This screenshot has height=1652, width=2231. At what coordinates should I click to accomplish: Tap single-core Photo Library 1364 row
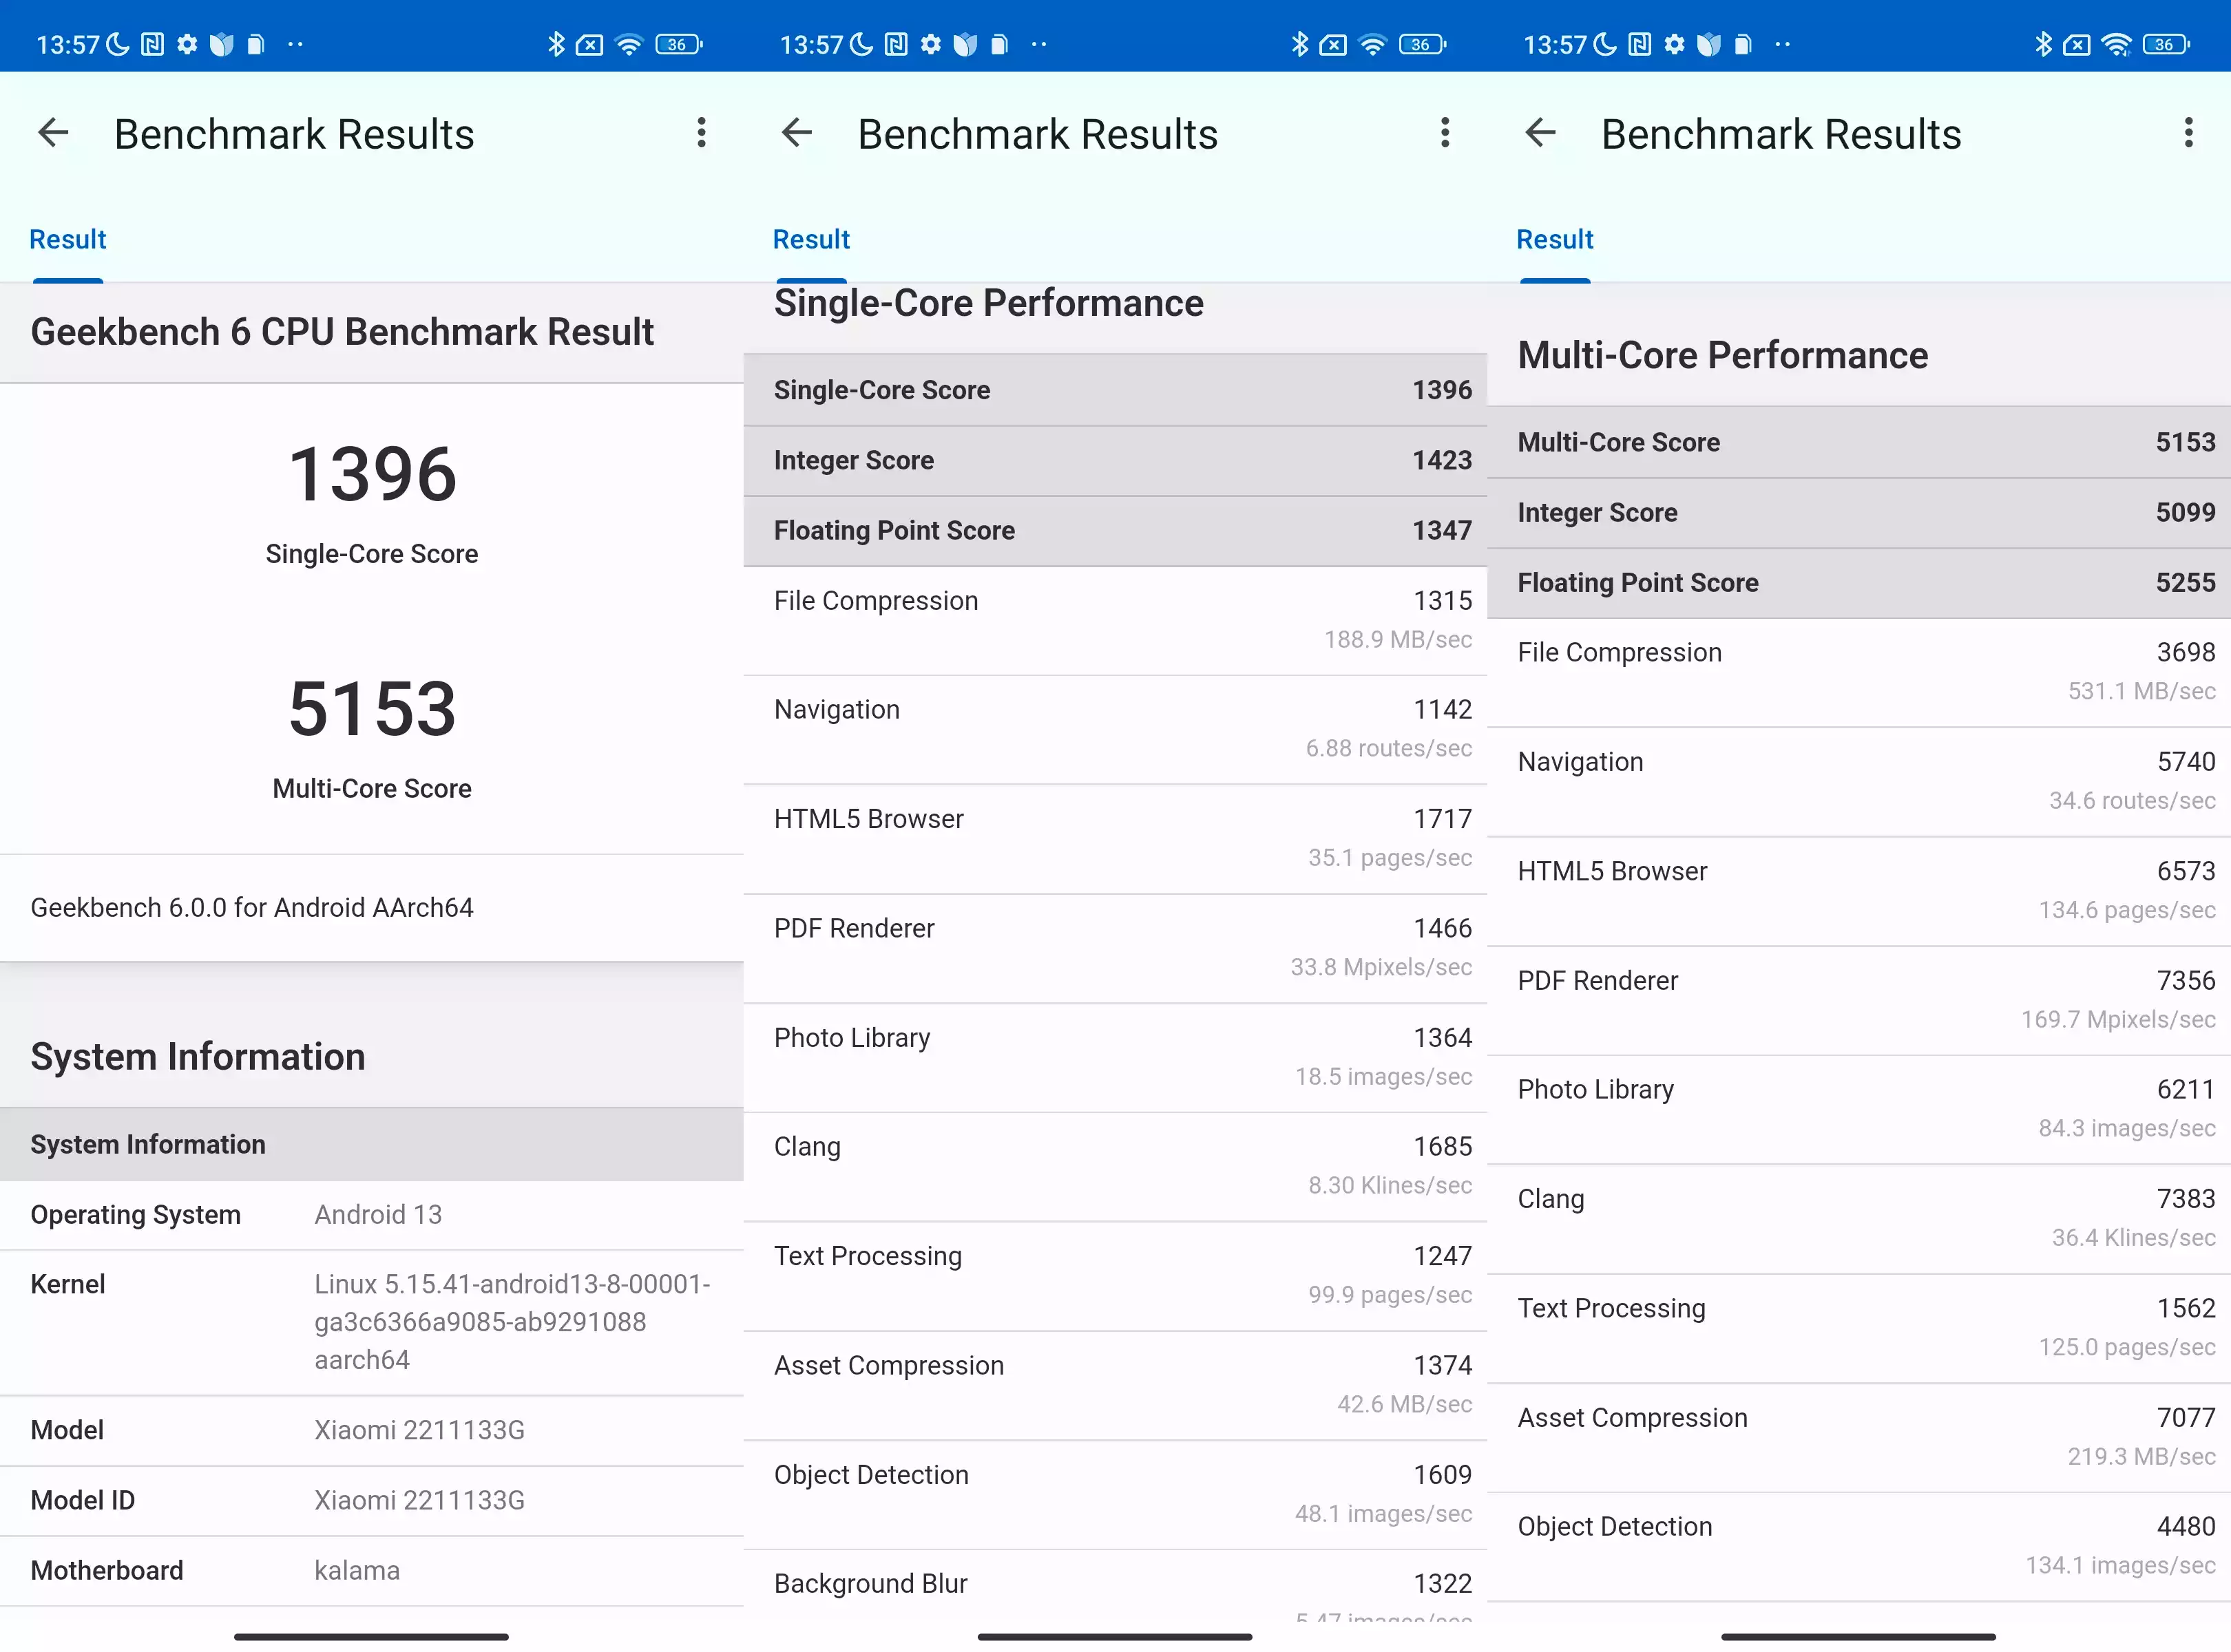(x=1115, y=1058)
